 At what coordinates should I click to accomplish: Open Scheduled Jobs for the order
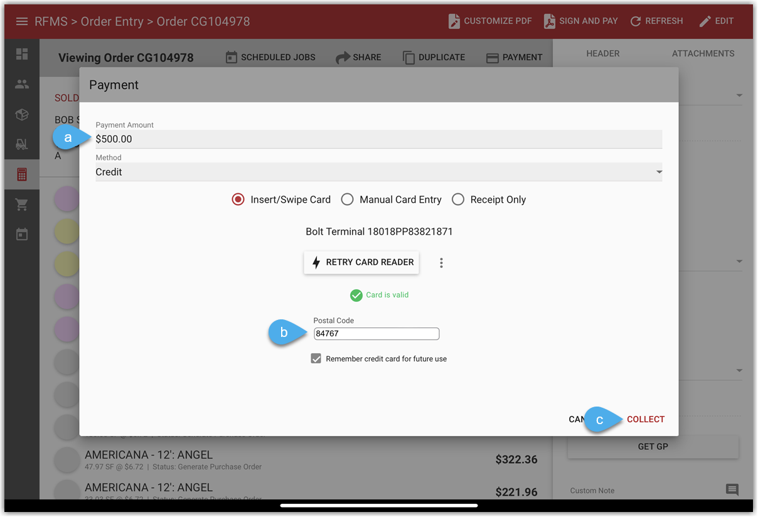[270, 57]
